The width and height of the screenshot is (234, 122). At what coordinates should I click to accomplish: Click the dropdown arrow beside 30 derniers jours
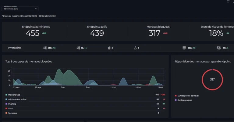tap(36, 9)
